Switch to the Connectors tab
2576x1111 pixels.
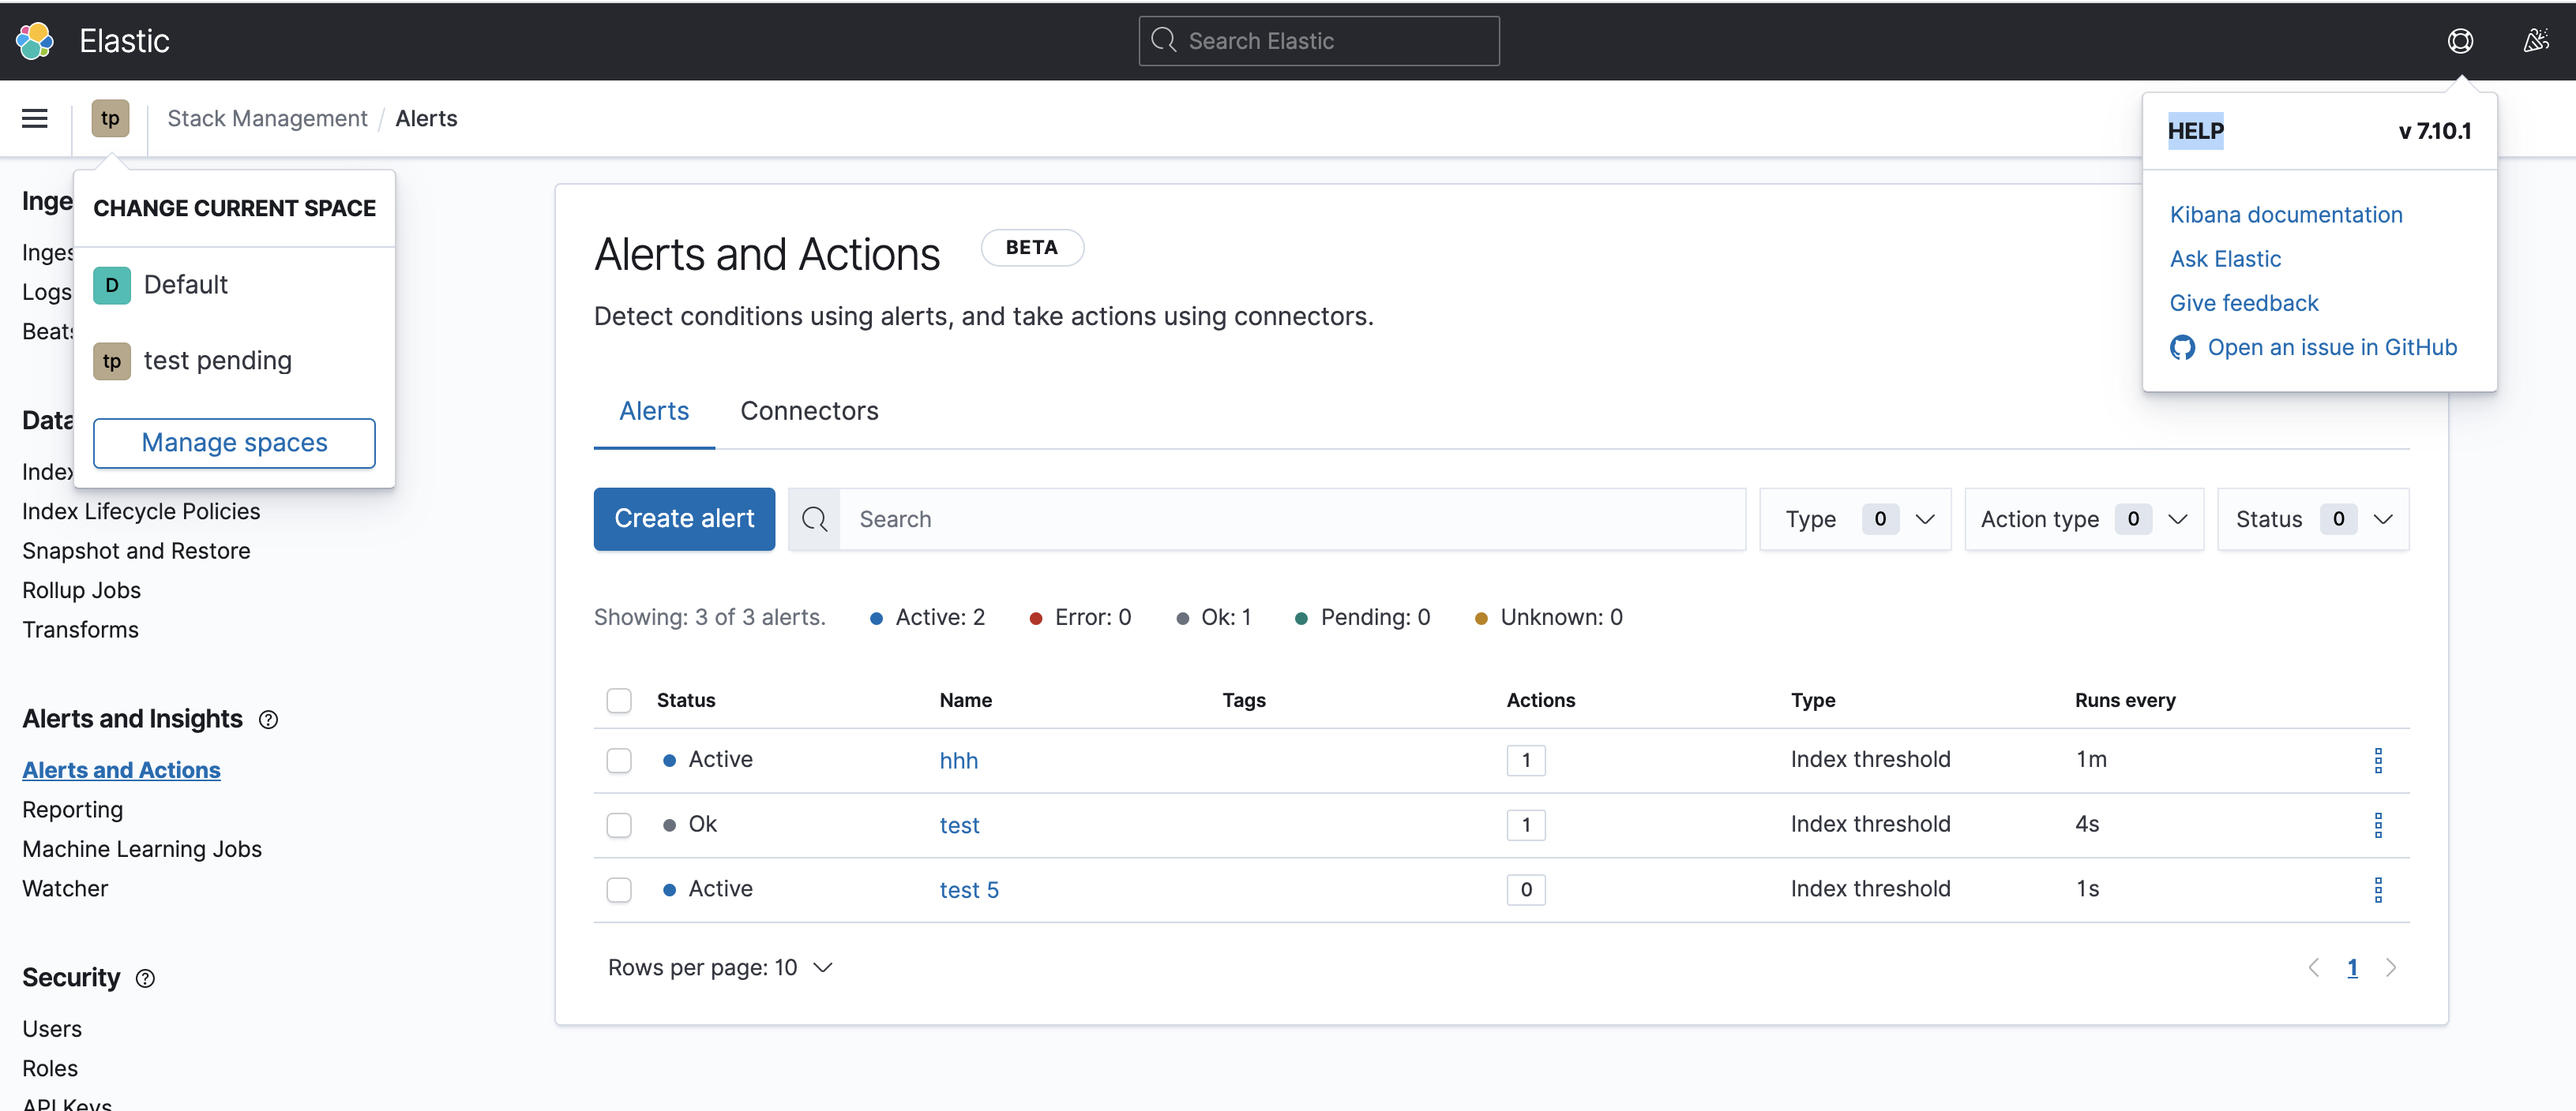809,410
